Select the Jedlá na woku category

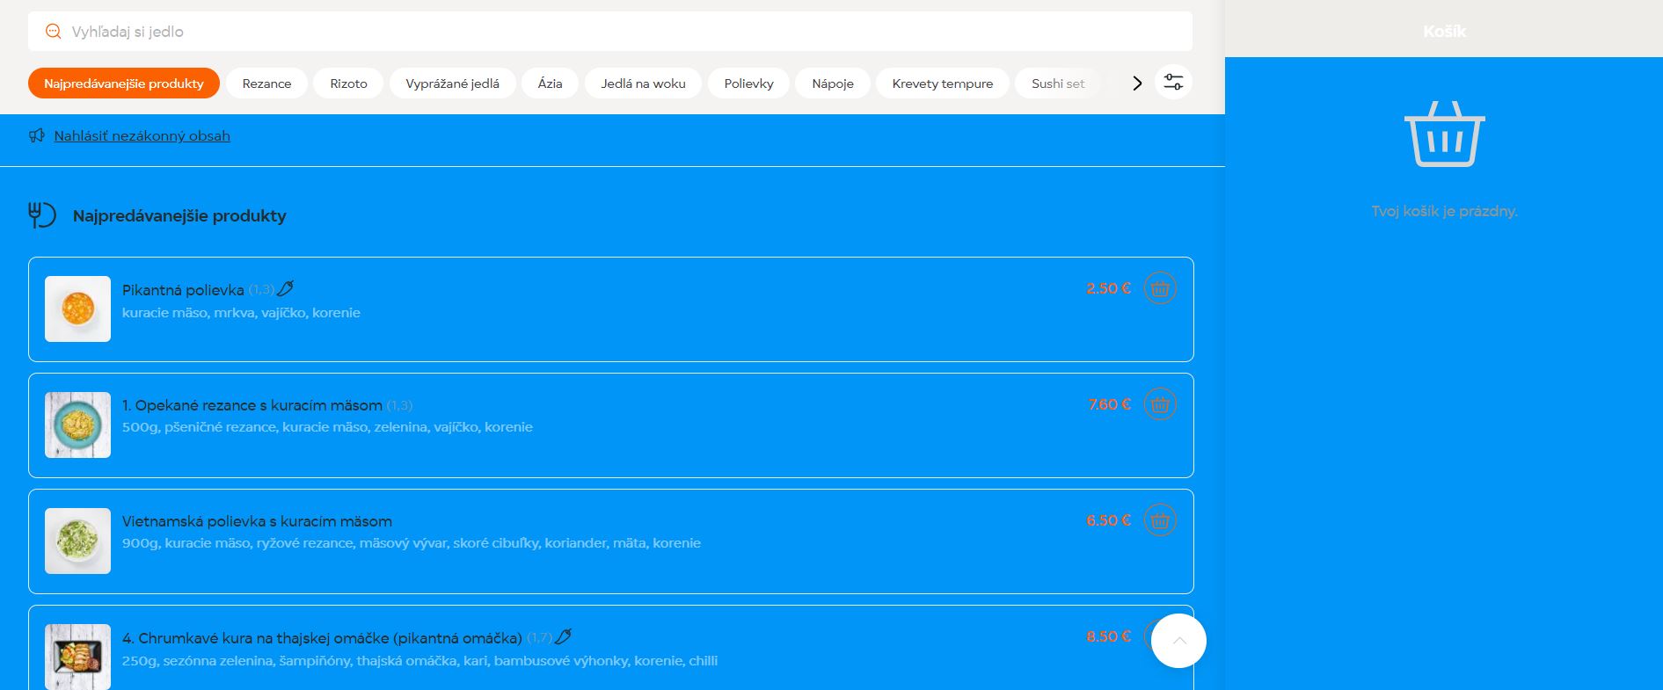(643, 84)
